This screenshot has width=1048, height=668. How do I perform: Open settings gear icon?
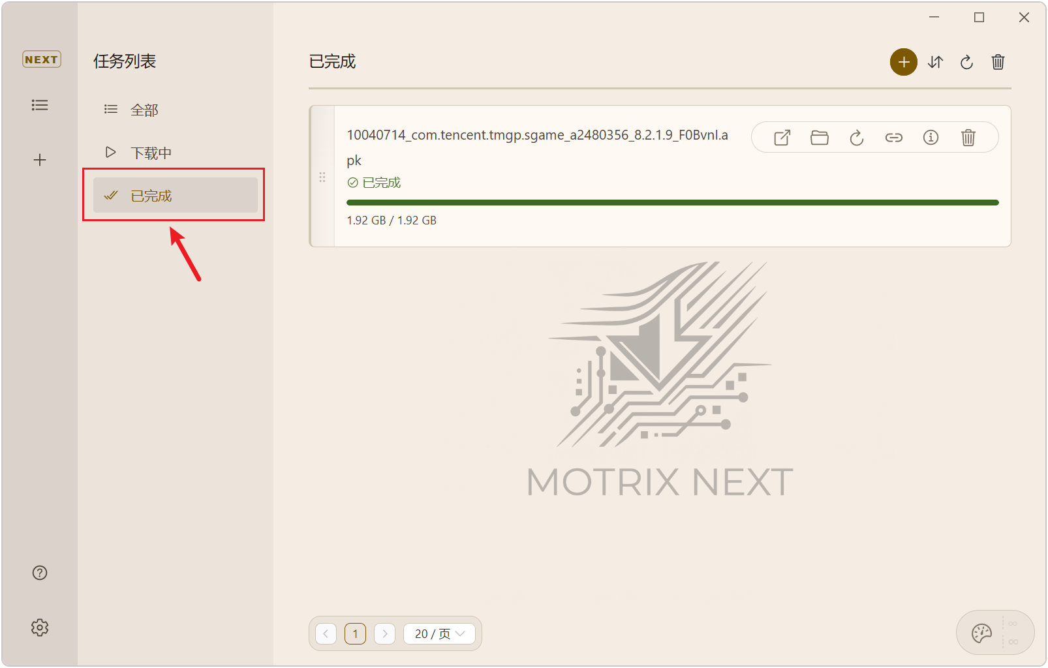tap(40, 628)
